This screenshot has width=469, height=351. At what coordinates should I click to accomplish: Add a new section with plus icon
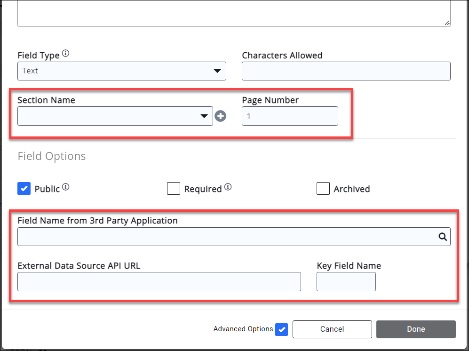[x=220, y=116]
